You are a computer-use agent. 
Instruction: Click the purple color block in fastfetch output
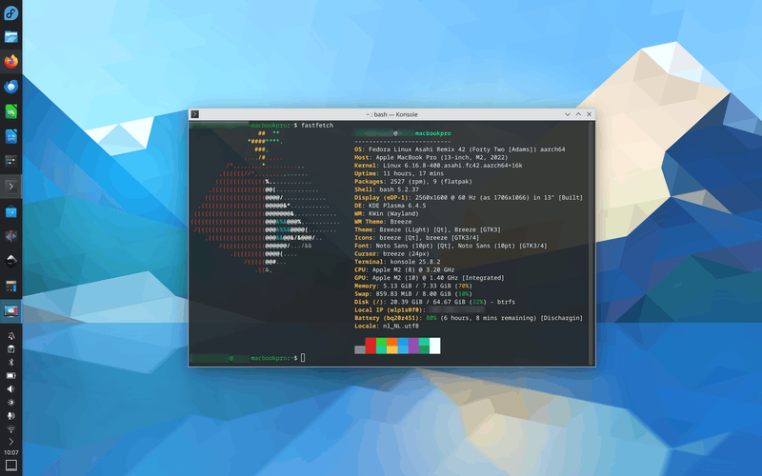pyautogui.click(x=413, y=346)
